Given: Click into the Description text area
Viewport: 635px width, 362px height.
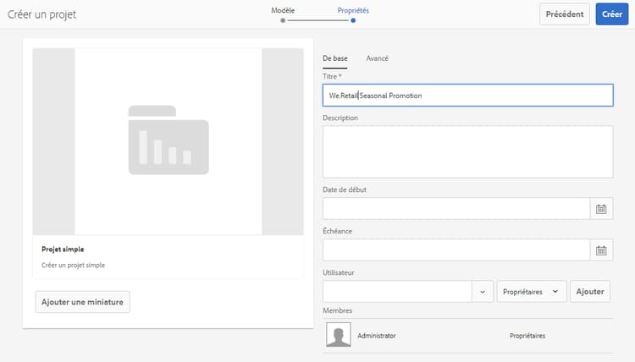Looking at the screenshot, I should 467,152.
